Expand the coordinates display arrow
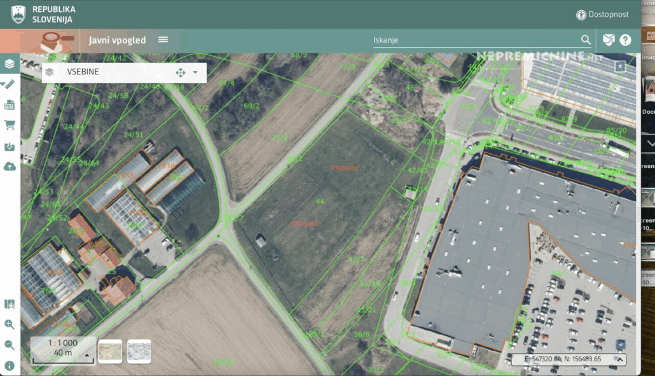Viewport: 655px width, 376px height. coord(620,359)
